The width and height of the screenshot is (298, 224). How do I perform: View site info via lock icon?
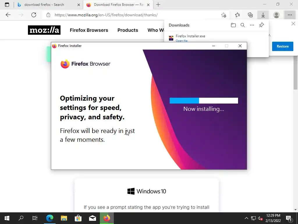click(x=48, y=15)
